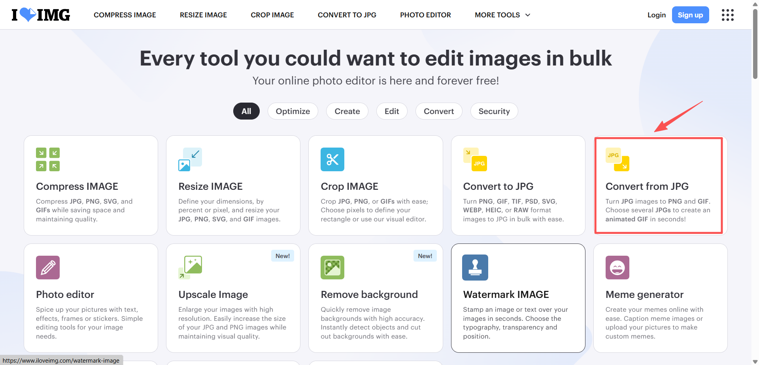Viewport: 759px width, 365px height.
Task: Select the Security filter pill
Action: click(x=494, y=111)
